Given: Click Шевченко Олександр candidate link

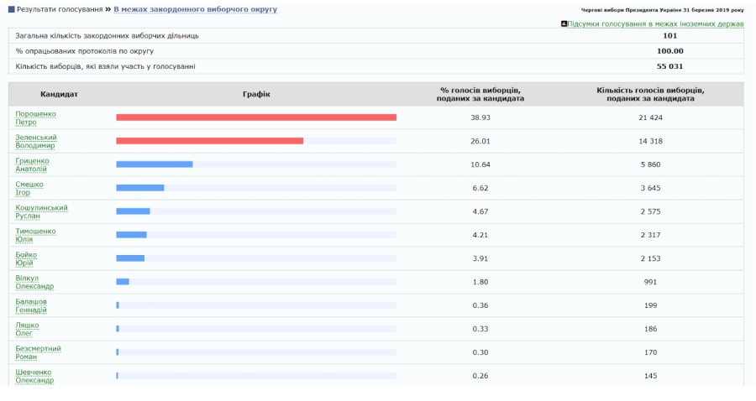Looking at the screenshot, I should tap(34, 376).
